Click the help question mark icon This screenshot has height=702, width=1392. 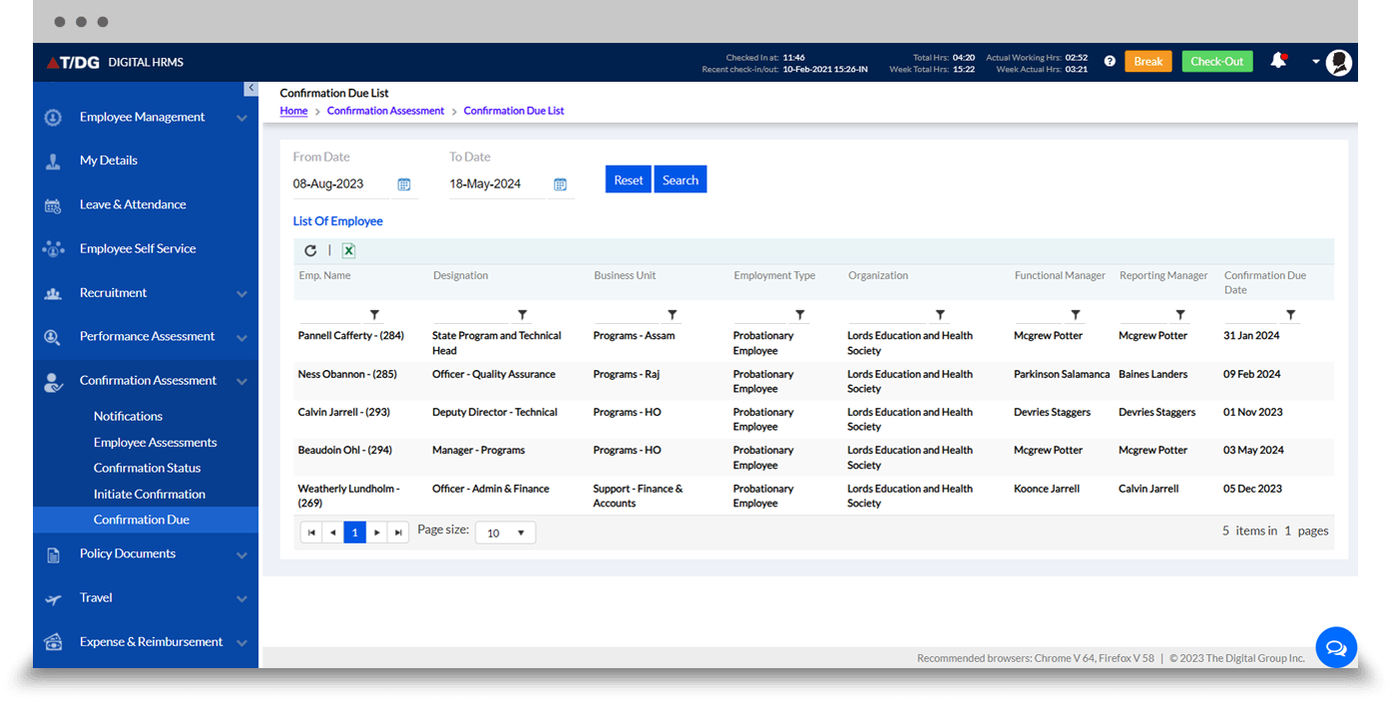[1110, 62]
